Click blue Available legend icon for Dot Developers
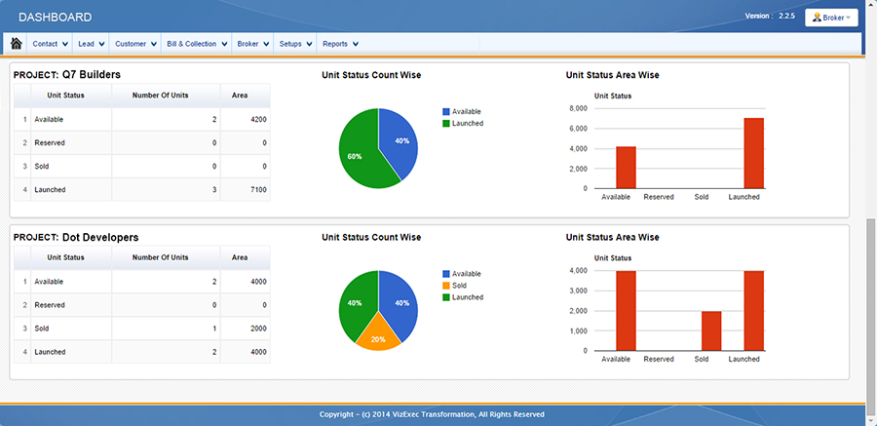Image resolution: width=877 pixels, height=426 pixels. (x=446, y=274)
